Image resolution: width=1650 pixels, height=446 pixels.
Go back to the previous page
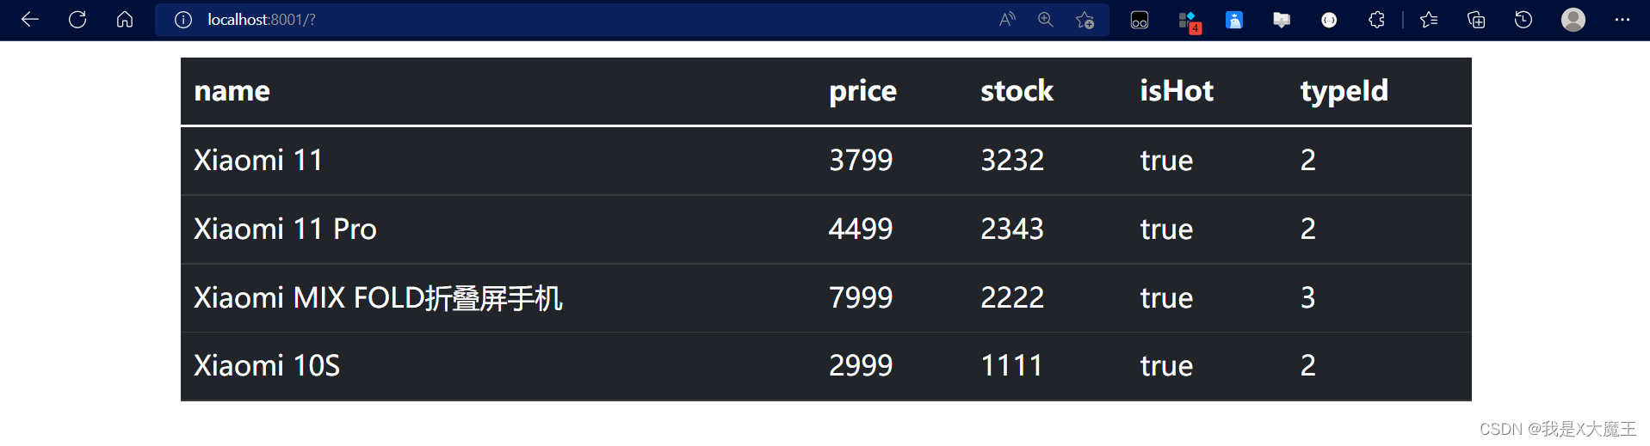pyautogui.click(x=30, y=19)
